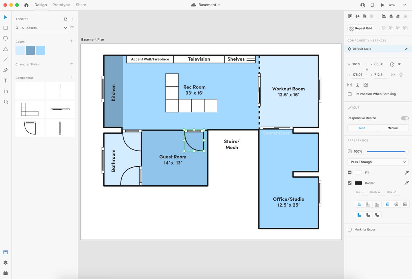This screenshot has width=412, height=279.
Task: Choose the Select arrow tool
Action: point(5,17)
